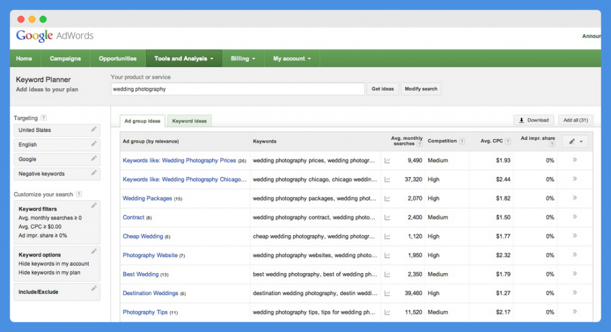The width and height of the screenshot is (611, 332).
Task: Edit Include/Exclude pencil icon
Action: coord(94,288)
